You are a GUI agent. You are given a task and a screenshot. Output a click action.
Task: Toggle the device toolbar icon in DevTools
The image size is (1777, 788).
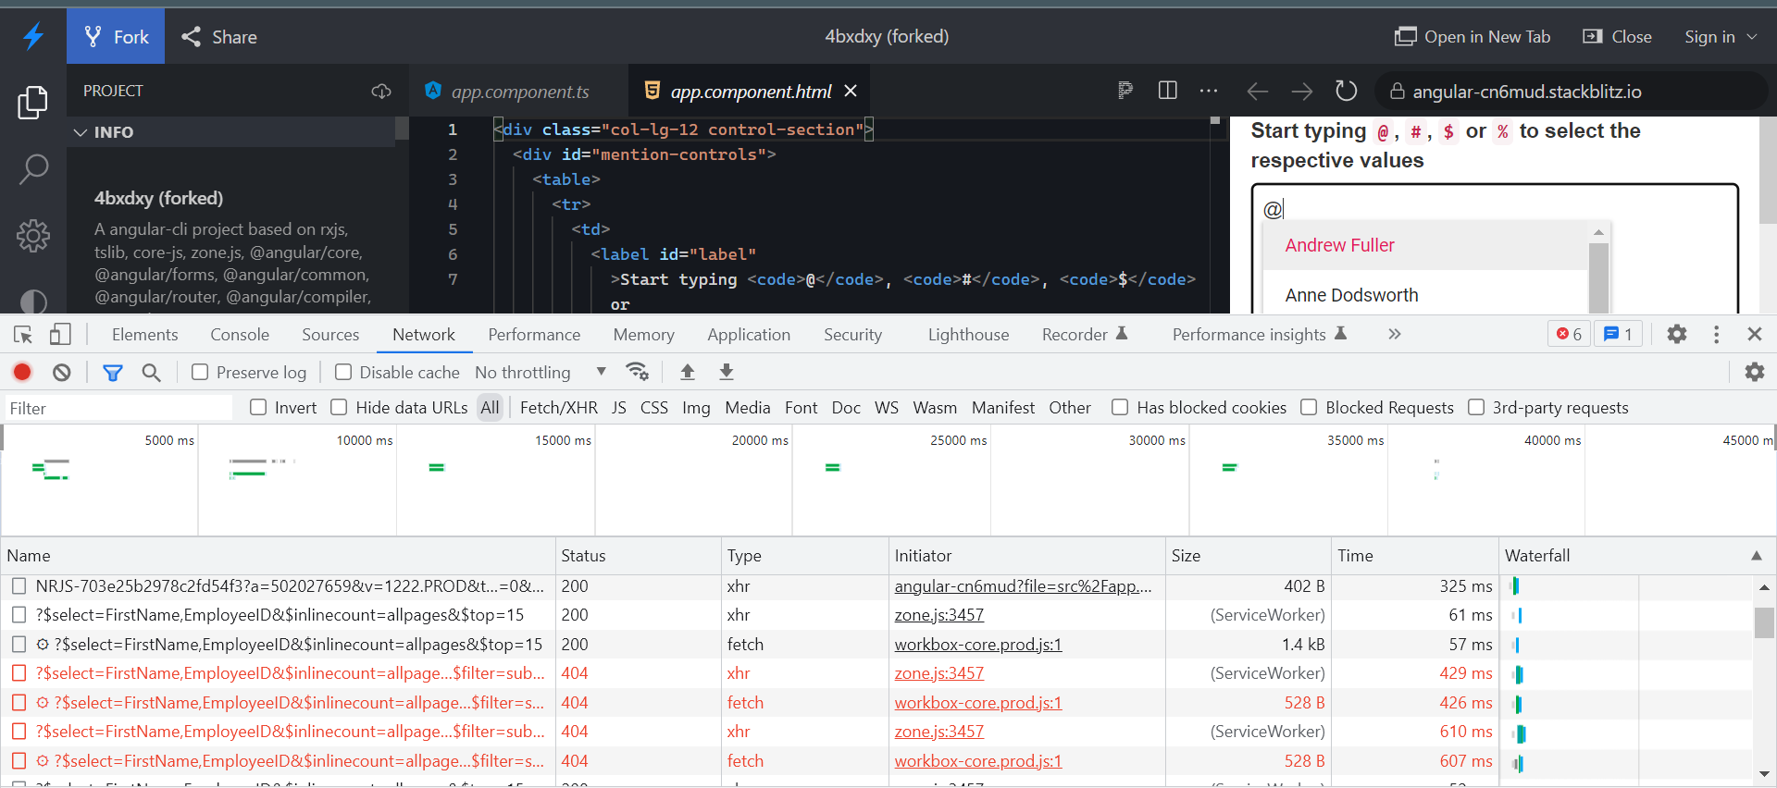tap(60, 334)
